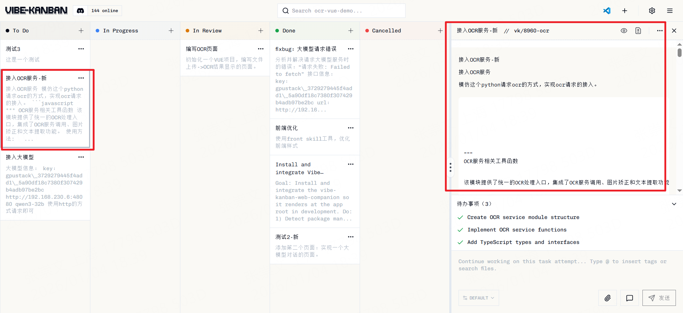683x313 pixels.
Task: Click the 144 online indicator
Action: [105, 11]
